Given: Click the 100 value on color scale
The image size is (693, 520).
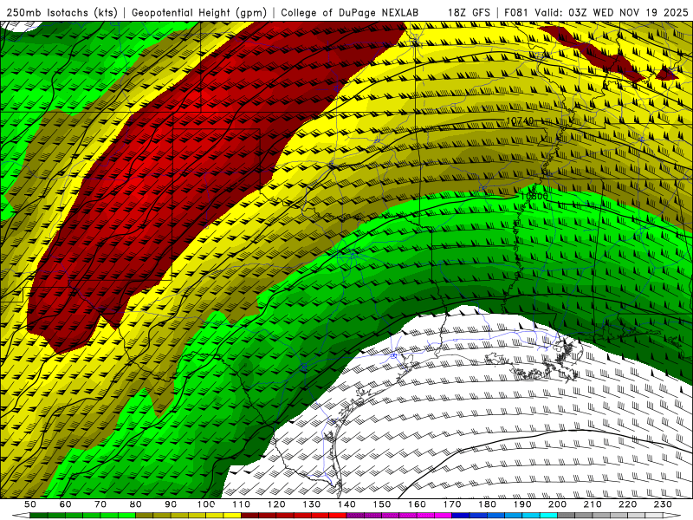Looking at the screenshot, I should [x=206, y=504].
